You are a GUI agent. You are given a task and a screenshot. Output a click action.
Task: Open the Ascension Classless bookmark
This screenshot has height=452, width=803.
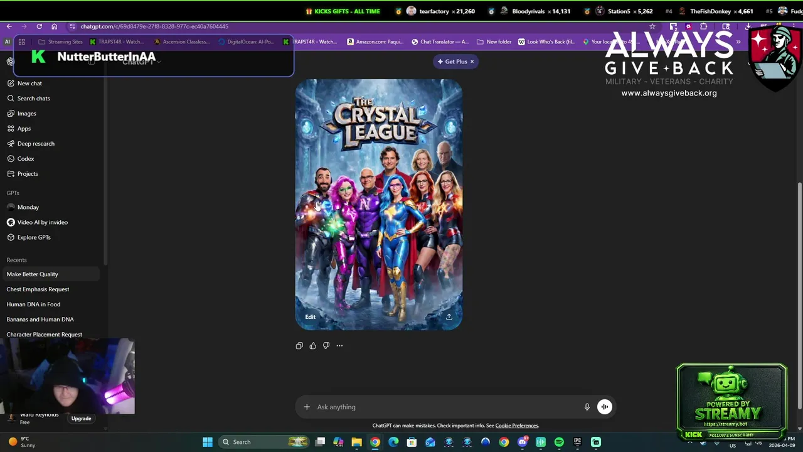click(x=182, y=42)
